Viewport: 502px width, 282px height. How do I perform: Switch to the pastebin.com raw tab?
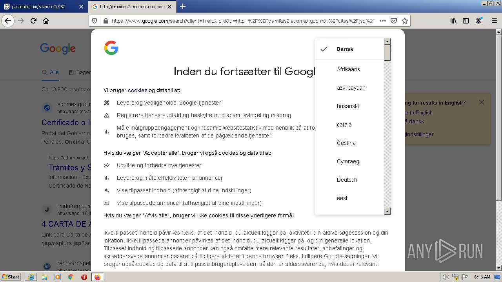[44, 7]
